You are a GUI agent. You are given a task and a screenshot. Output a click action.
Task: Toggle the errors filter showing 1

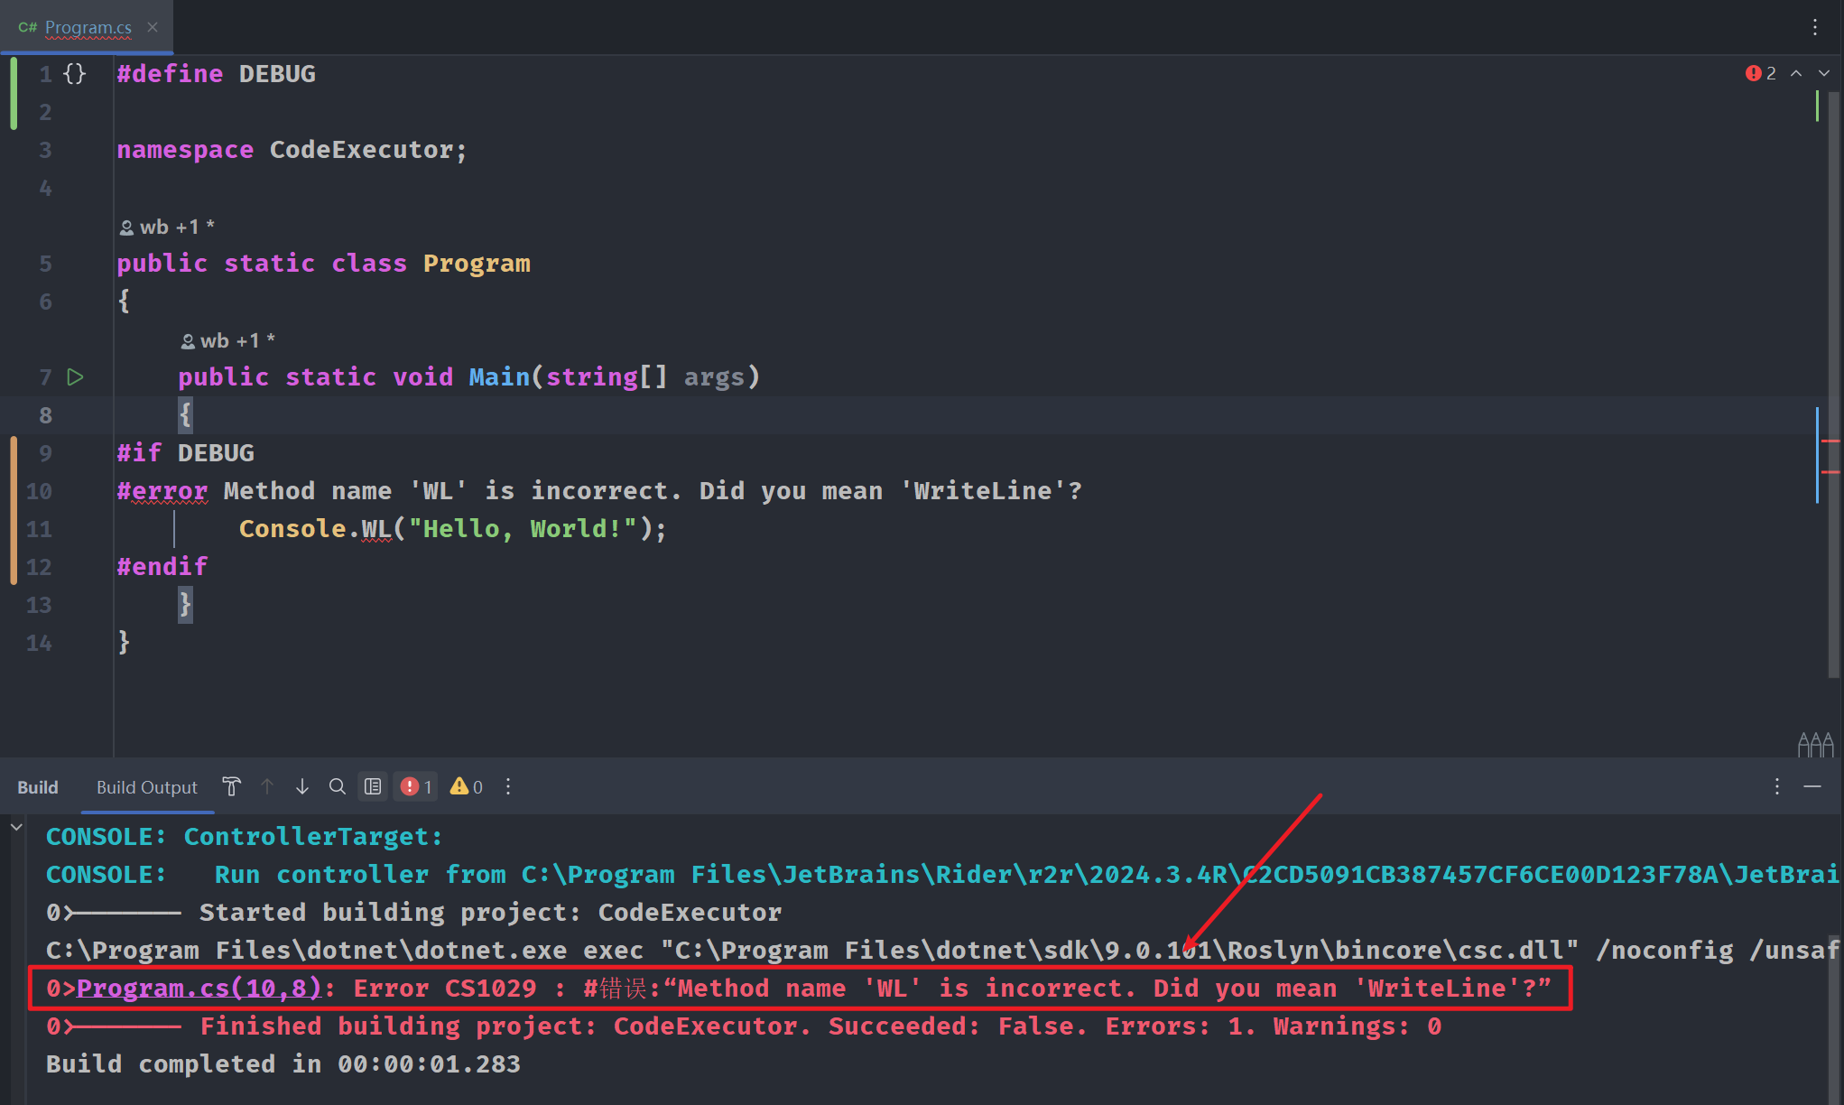(x=416, y=786)
